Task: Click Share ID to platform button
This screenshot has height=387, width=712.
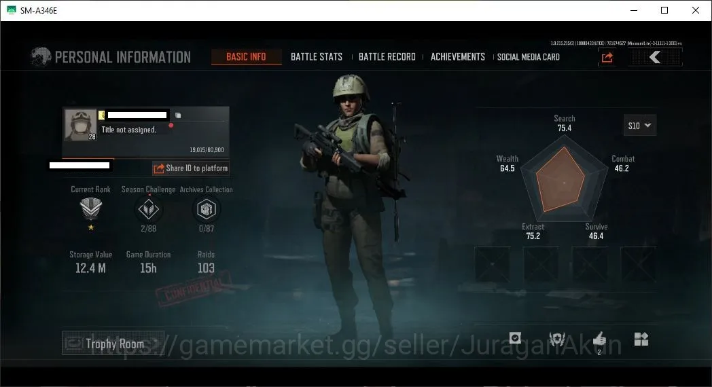Action: click(191, 168)
